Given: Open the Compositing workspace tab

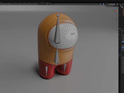Looking at the screenshot, I should pos(35,3).
